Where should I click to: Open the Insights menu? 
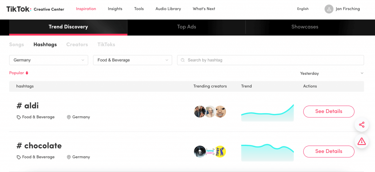coord(115,9)
